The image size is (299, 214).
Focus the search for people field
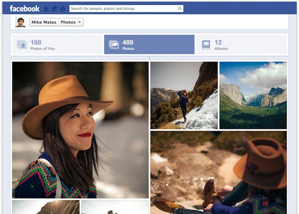click(122, 9)
